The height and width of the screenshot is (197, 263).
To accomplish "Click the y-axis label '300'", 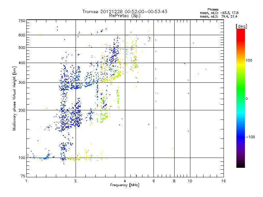I will pos(22,83).
